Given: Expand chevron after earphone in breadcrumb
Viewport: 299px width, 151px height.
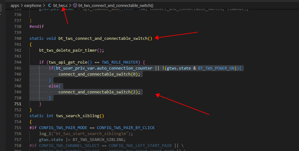Looking at the screenshot, I should click(44, 6).
